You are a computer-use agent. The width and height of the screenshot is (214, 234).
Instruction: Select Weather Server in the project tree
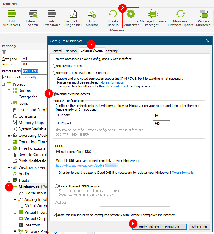(32, 167)
